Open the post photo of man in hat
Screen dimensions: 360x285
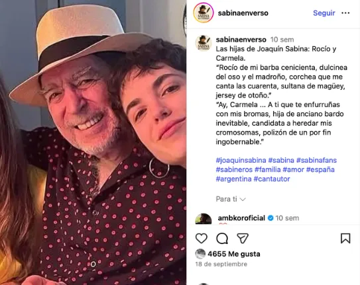[x=93, y=142]
